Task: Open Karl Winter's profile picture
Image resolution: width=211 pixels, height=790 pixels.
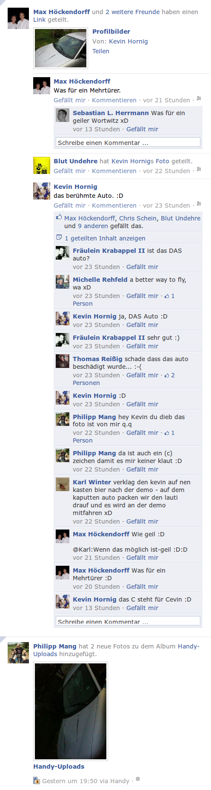Action: (63, 485)
